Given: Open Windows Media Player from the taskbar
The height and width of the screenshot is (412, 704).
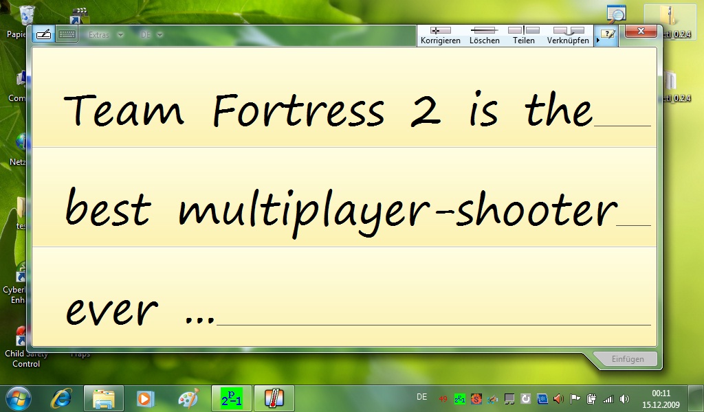Looking at the screenshot, I should 145,398.
